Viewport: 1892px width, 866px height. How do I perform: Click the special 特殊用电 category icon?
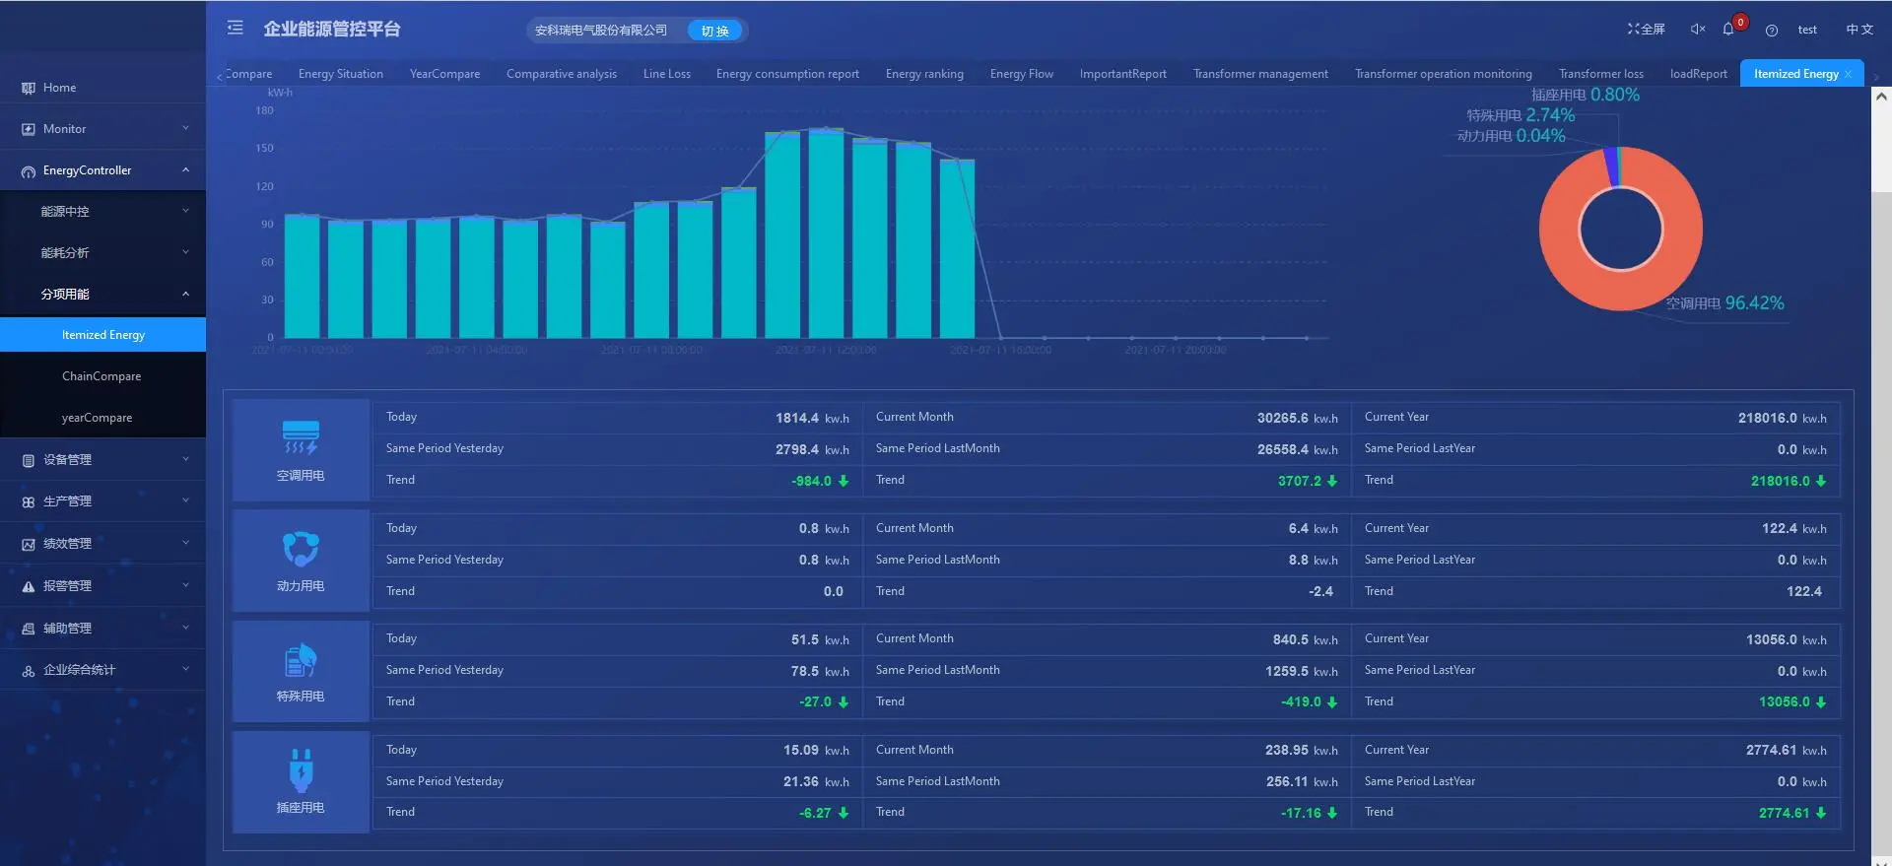pos(301,660)
